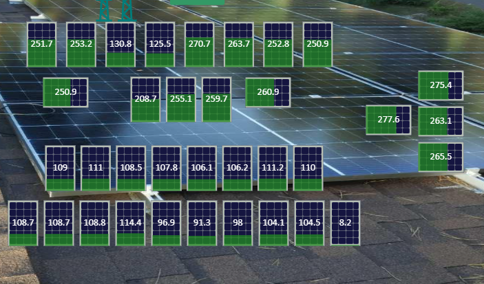This screenshot has height=284, width=484.
Task: Select the panel showing 208.7
Action: (145, 100)
